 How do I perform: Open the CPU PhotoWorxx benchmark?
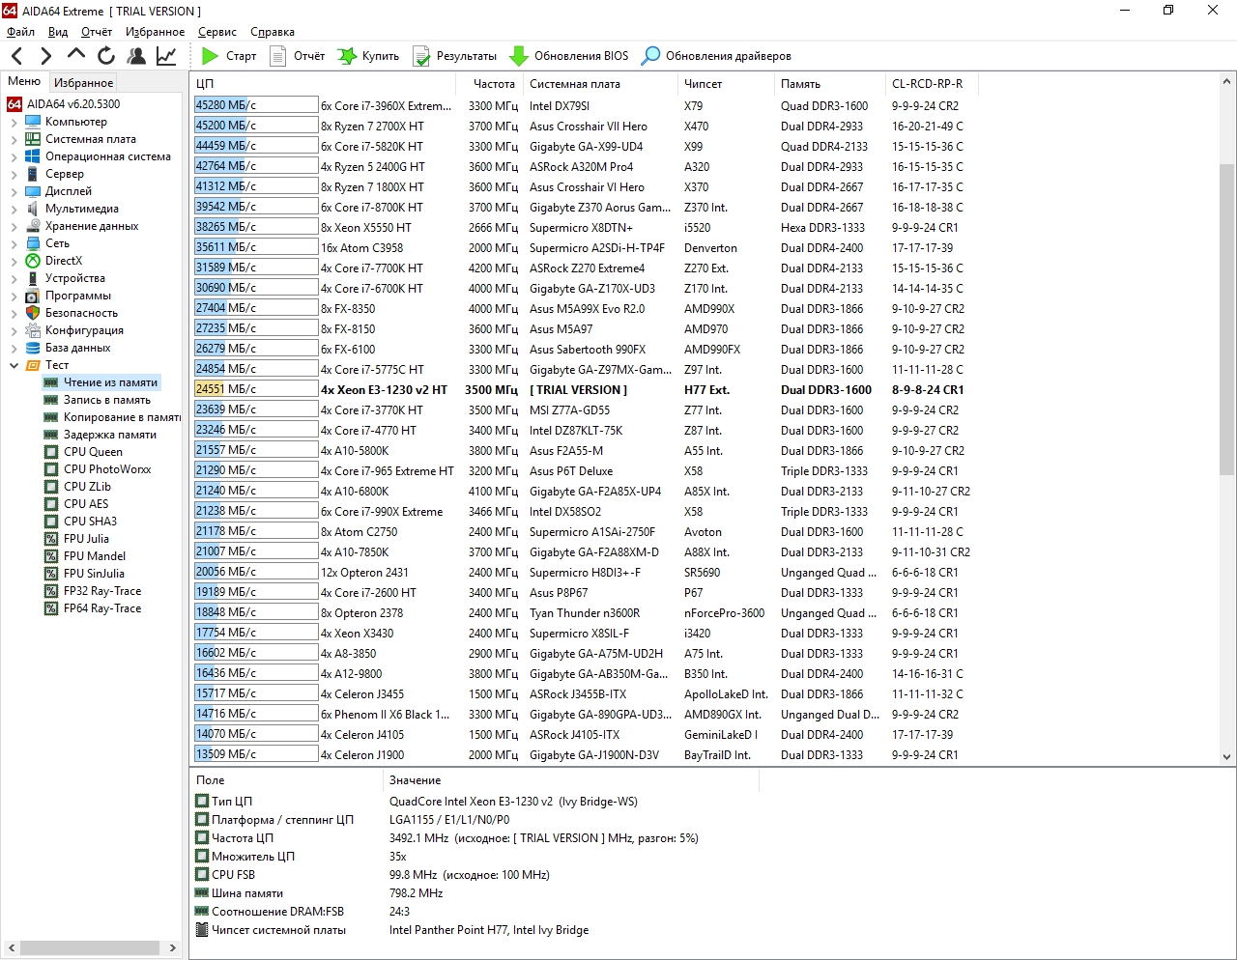point(107,469)
